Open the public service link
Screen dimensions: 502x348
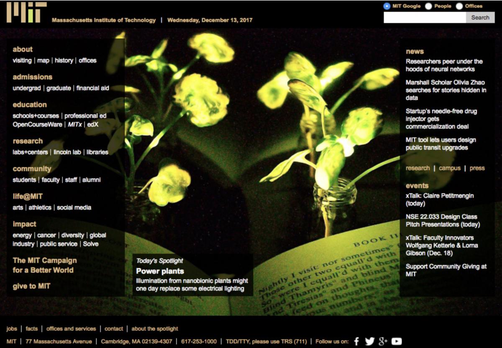(59, 244)
